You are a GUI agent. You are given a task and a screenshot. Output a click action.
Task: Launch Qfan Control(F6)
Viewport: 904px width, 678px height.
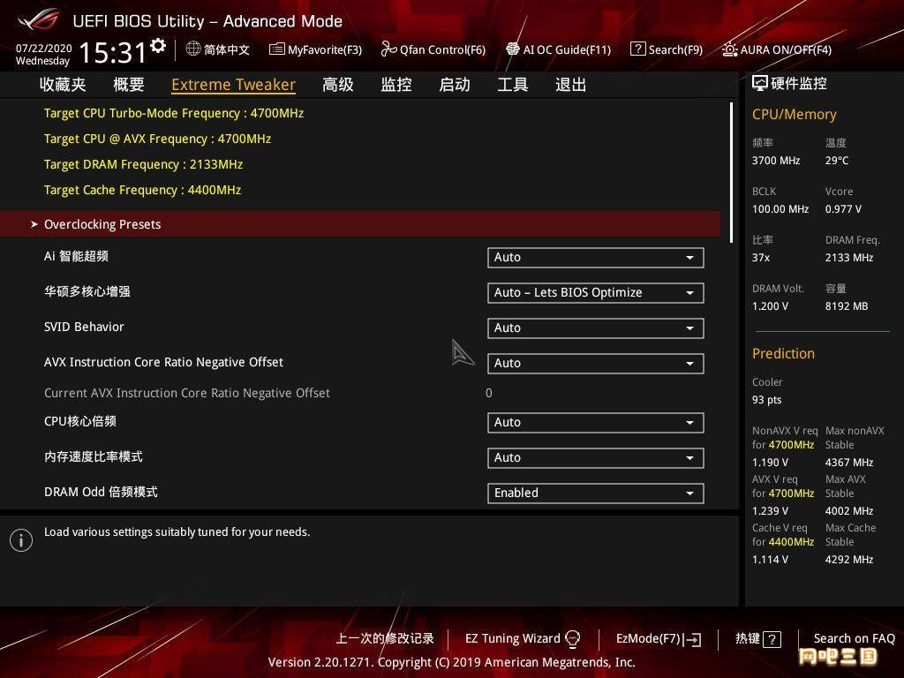433,49
